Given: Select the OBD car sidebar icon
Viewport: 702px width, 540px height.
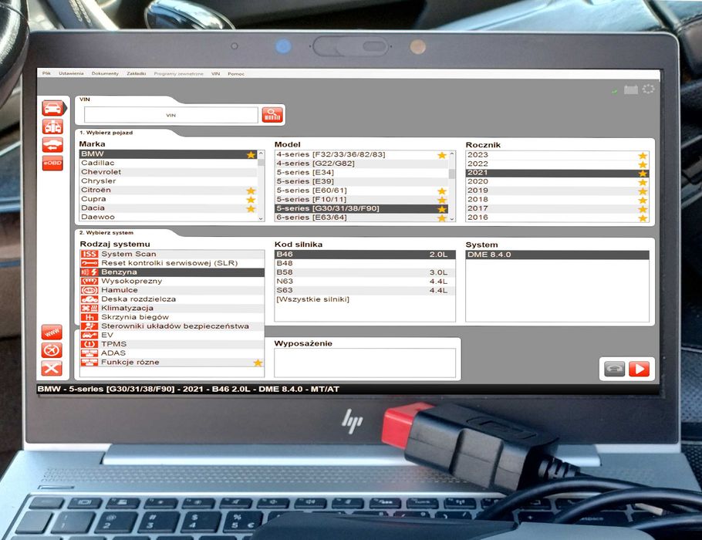Looking at the screenshot, I should coord(52,145).
